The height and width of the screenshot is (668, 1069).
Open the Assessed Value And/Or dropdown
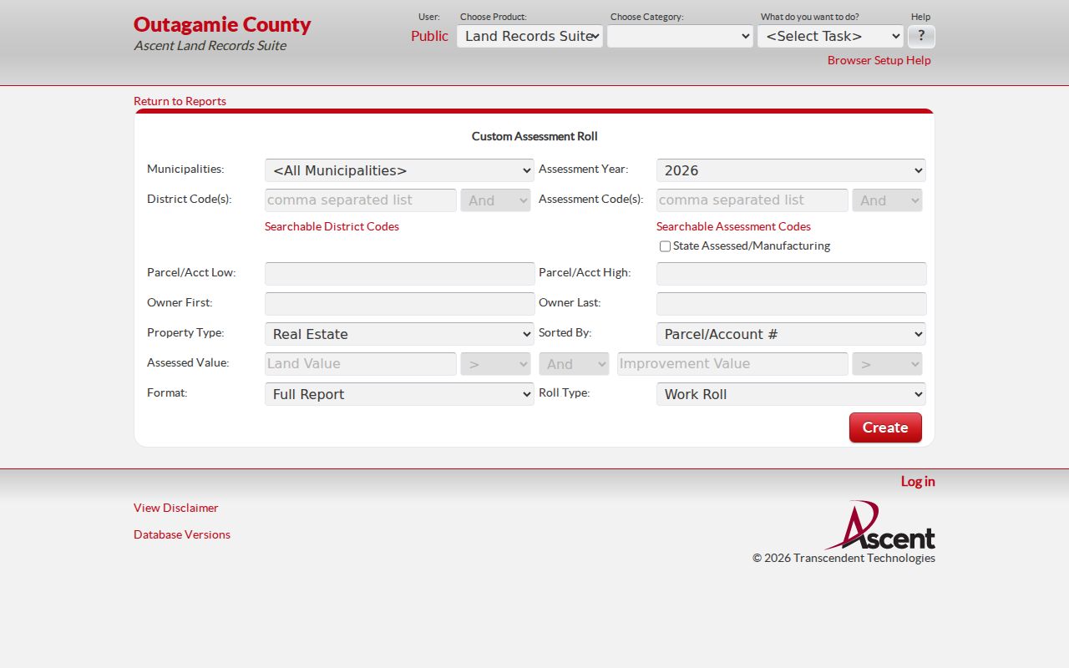[574, 364]
